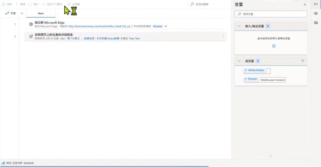321x167 pixels.
Task: Click line number 2 in the gutter
Action: [x=15, y=36]
